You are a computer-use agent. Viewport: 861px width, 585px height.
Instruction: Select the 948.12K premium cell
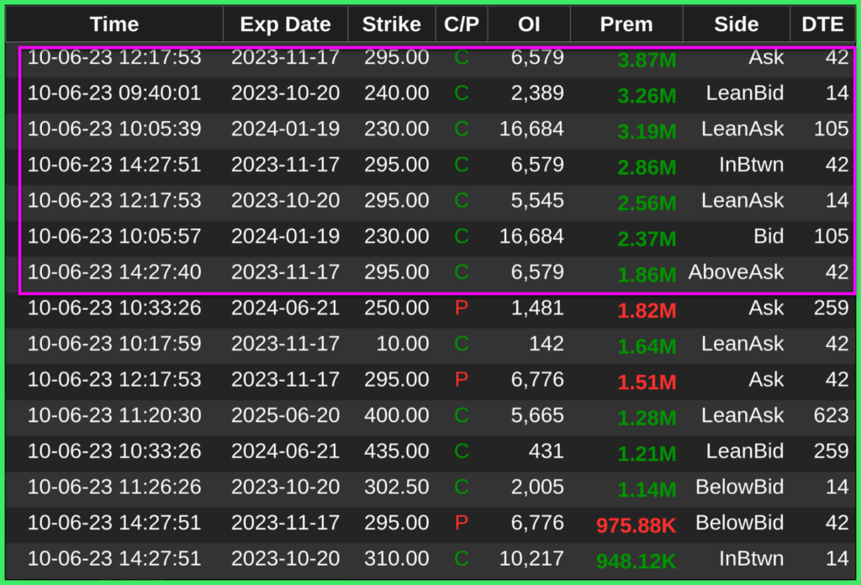(x=636, y=561)
